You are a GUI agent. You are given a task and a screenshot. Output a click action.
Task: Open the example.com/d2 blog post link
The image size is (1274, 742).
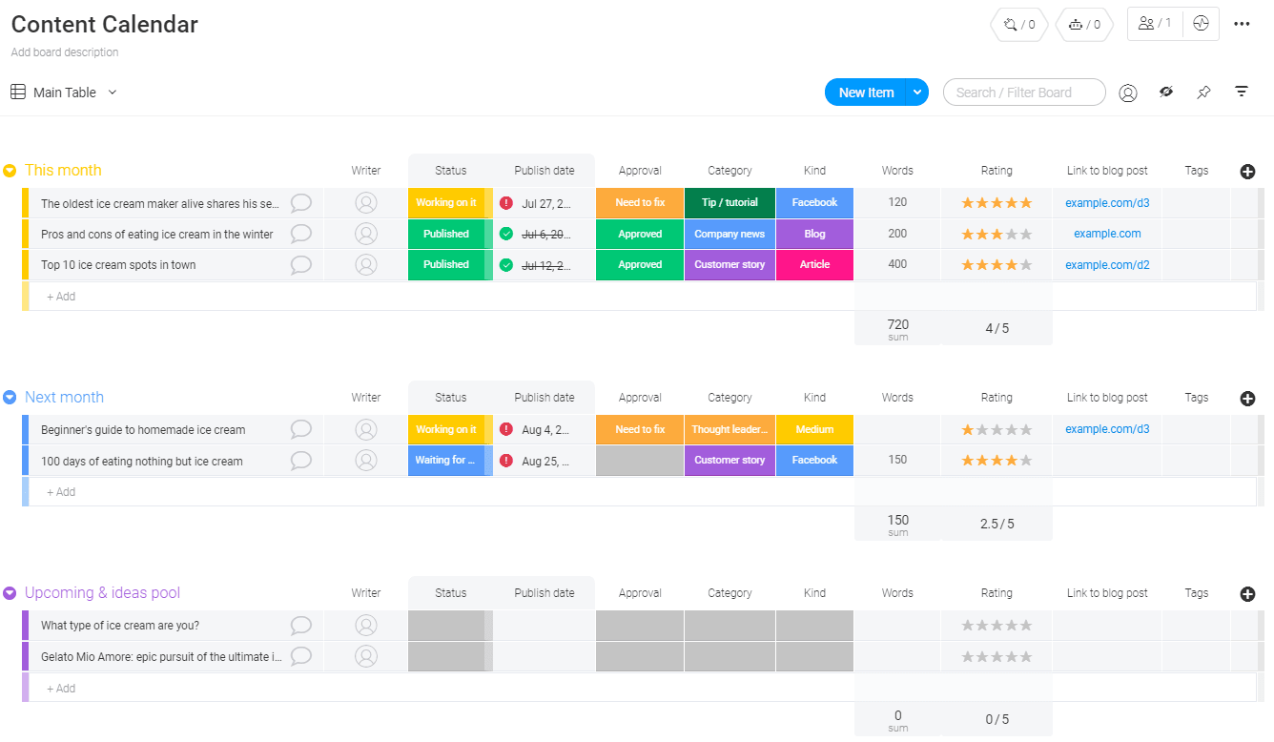click(1107, 265)
